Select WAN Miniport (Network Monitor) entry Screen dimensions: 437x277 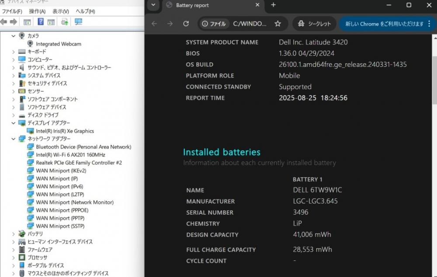pos(75,202)
